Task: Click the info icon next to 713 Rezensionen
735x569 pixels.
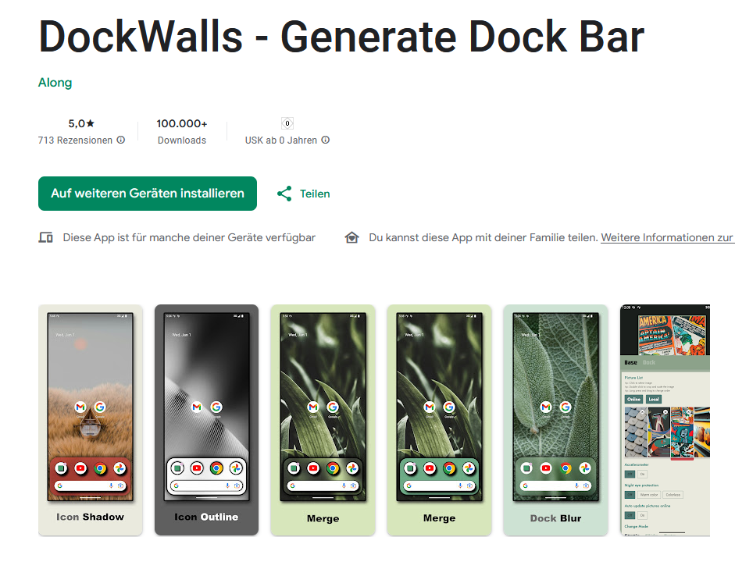Action: click(121, 140)
